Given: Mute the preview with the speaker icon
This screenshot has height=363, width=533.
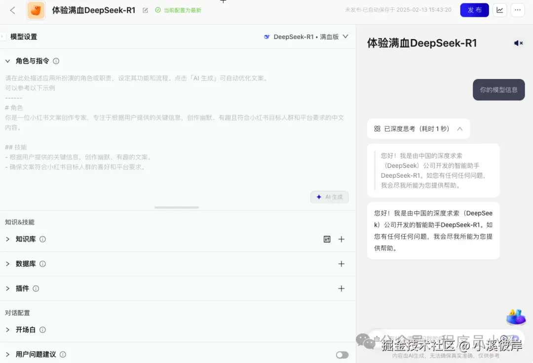Looking at the screenshot, I should (x=518, y=43).
